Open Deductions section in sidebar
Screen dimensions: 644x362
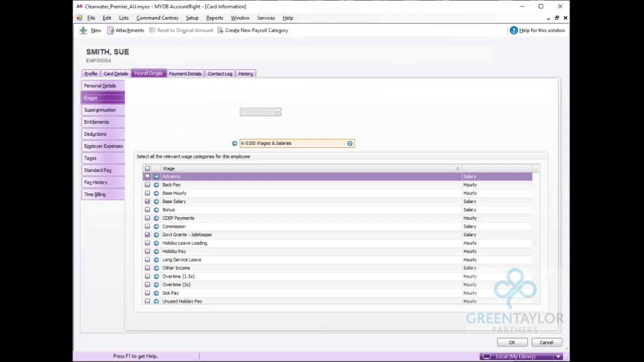(103, 134)
